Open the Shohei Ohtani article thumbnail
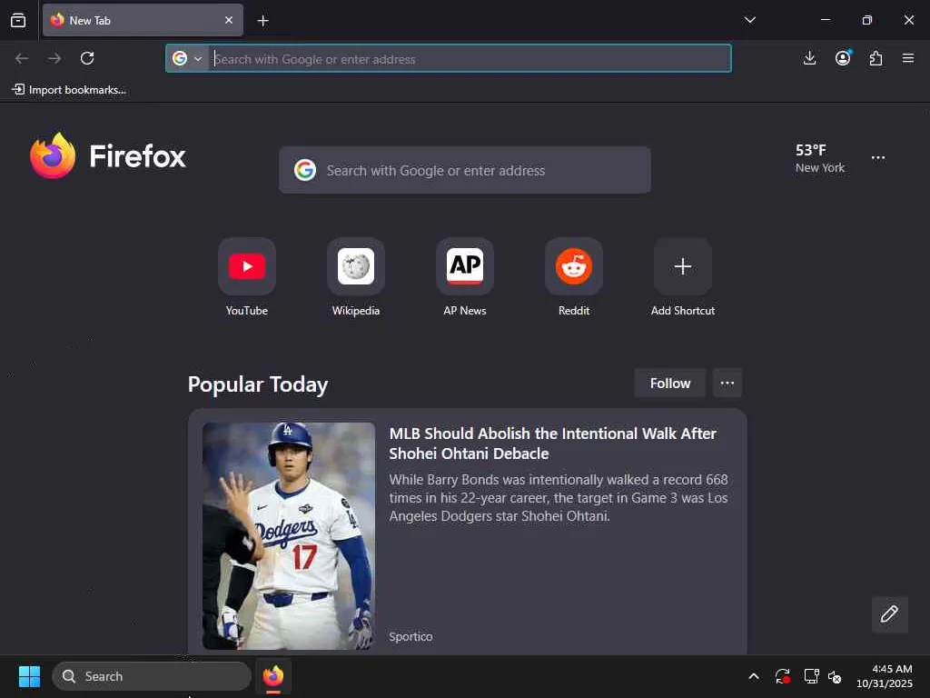 (289, 536)
